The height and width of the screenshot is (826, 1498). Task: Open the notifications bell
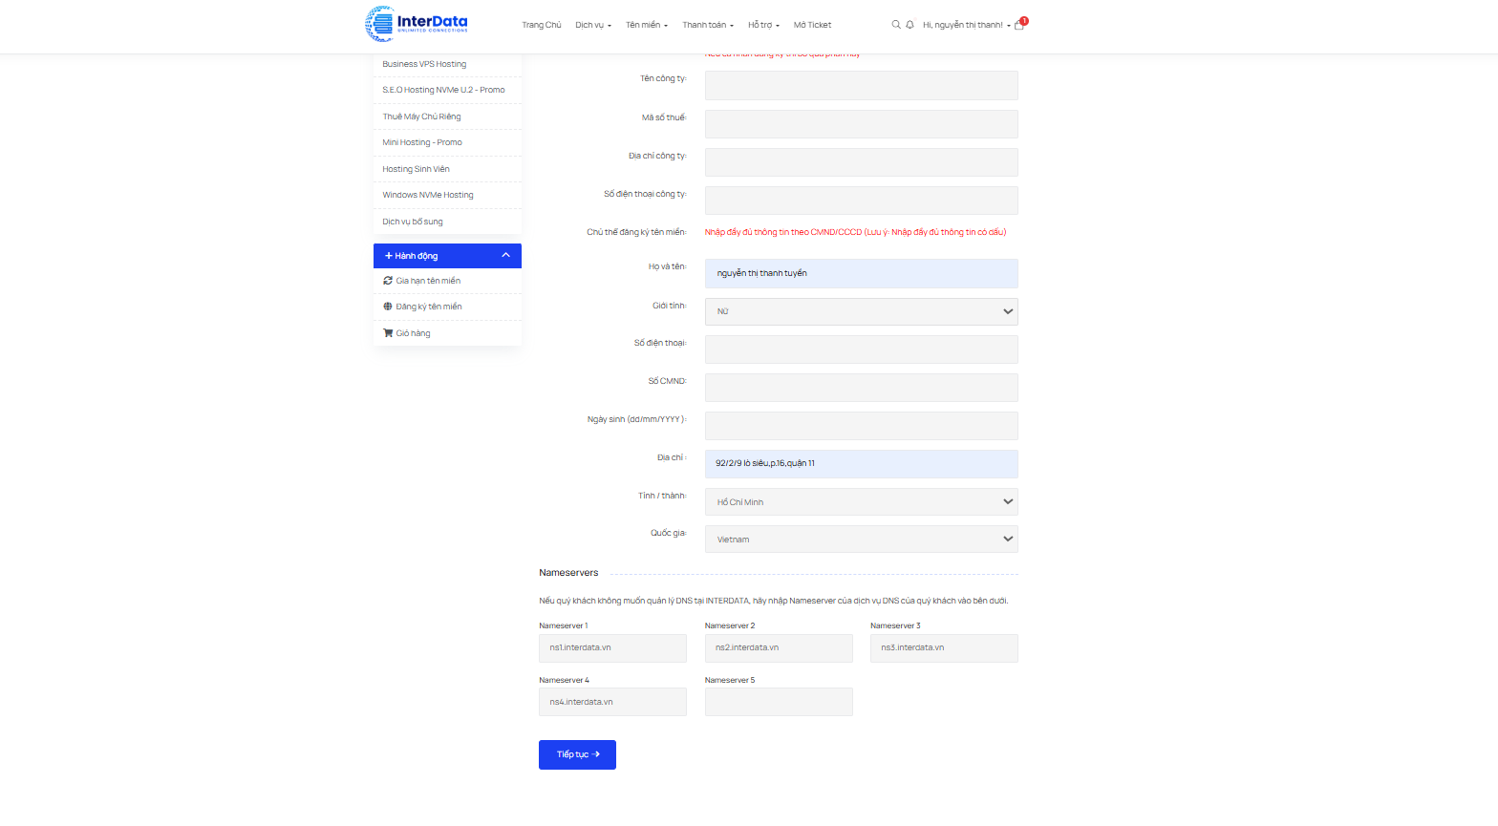point(909,25)
